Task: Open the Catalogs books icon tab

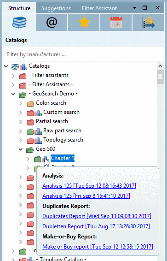Action: pyautogui.click(x=19, y=23)
